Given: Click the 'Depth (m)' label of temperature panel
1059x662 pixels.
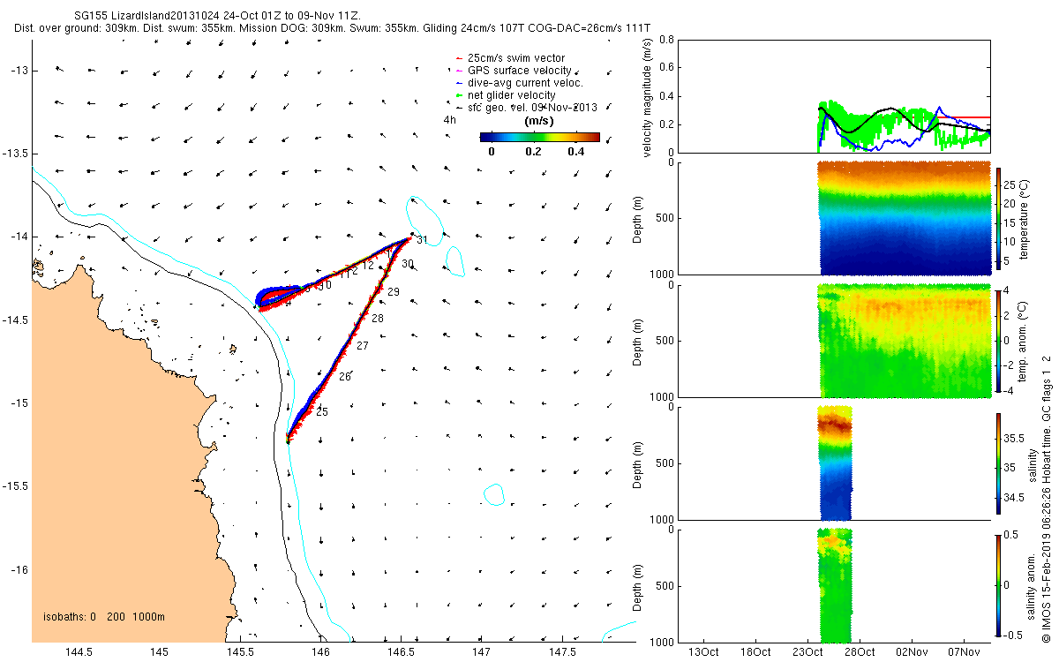Looking at the screenshot, I should 636,218.
